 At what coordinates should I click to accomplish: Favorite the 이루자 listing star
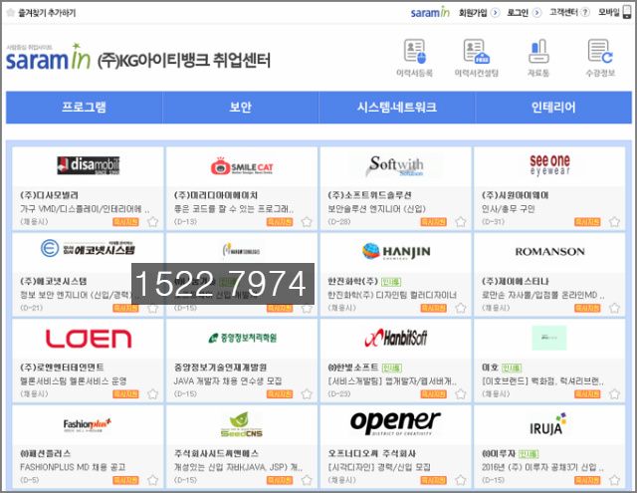point(615,480)
